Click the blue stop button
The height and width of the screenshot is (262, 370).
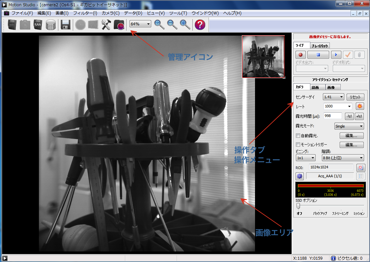[318, 55]
